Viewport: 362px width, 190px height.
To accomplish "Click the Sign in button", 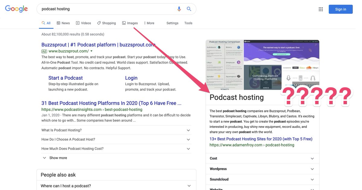I will point(341,9).
